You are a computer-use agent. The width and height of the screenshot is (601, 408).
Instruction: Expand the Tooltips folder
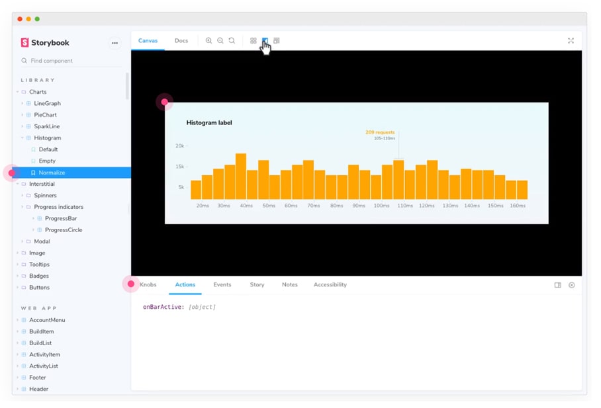click(39, 265)
